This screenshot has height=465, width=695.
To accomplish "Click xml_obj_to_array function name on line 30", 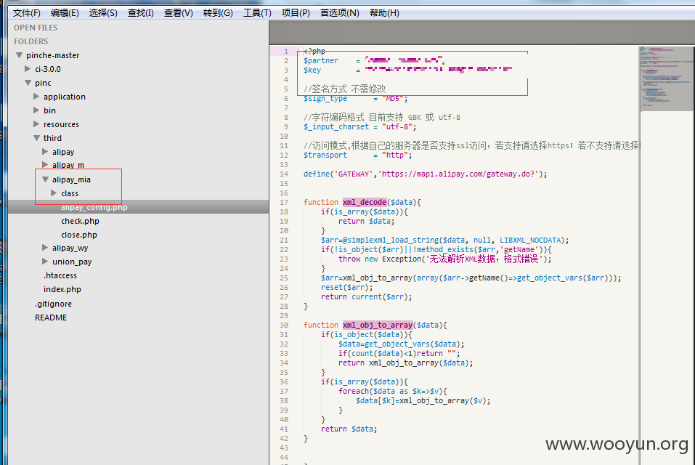I will (378, 325).
